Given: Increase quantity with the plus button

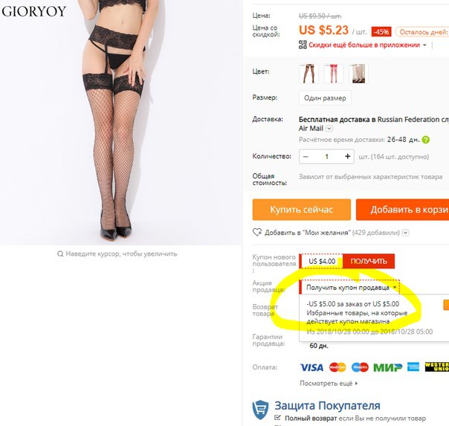Looking at the screenshot, I should pos(347,156).
